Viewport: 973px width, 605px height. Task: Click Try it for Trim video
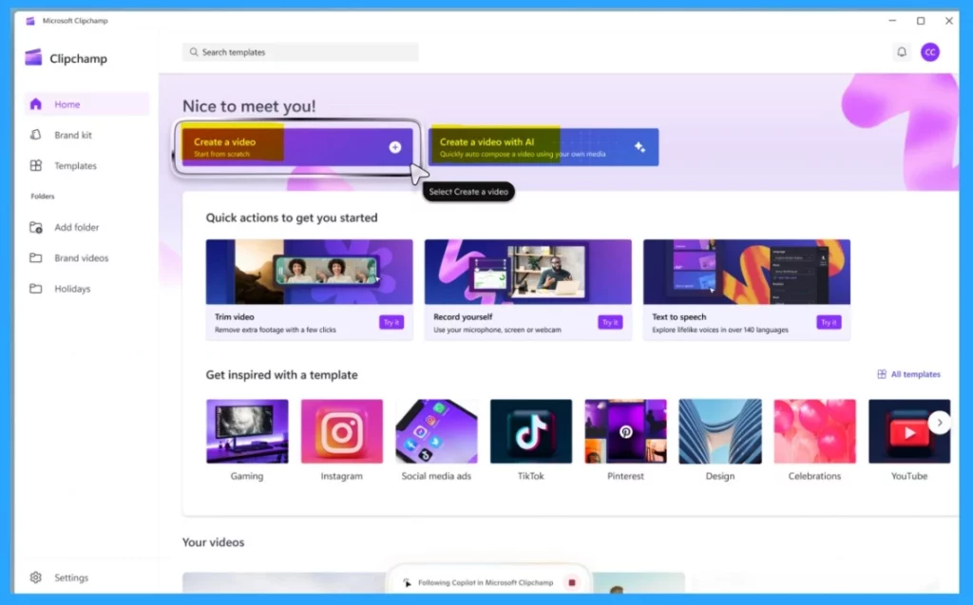[x=391, y=322]
